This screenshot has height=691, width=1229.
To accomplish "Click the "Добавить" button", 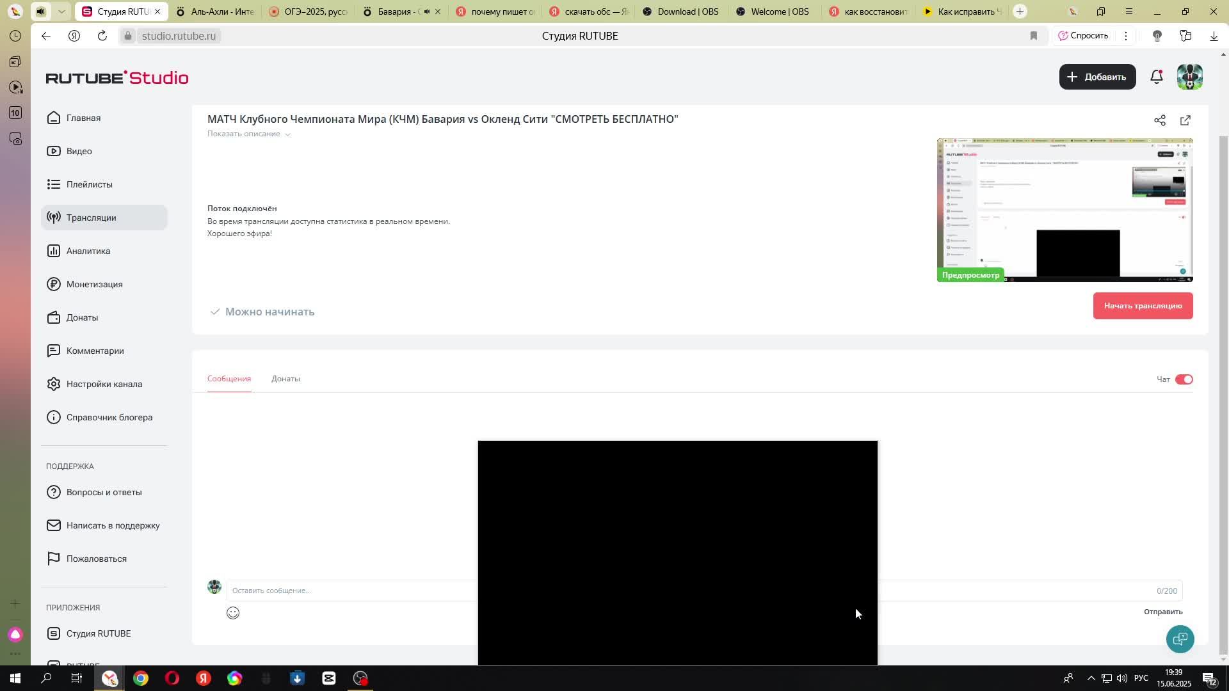I will pyautogui.click(x=1097, y=77).
